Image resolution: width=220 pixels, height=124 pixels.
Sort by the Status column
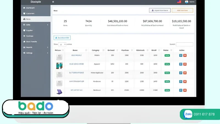pos(167,50)
